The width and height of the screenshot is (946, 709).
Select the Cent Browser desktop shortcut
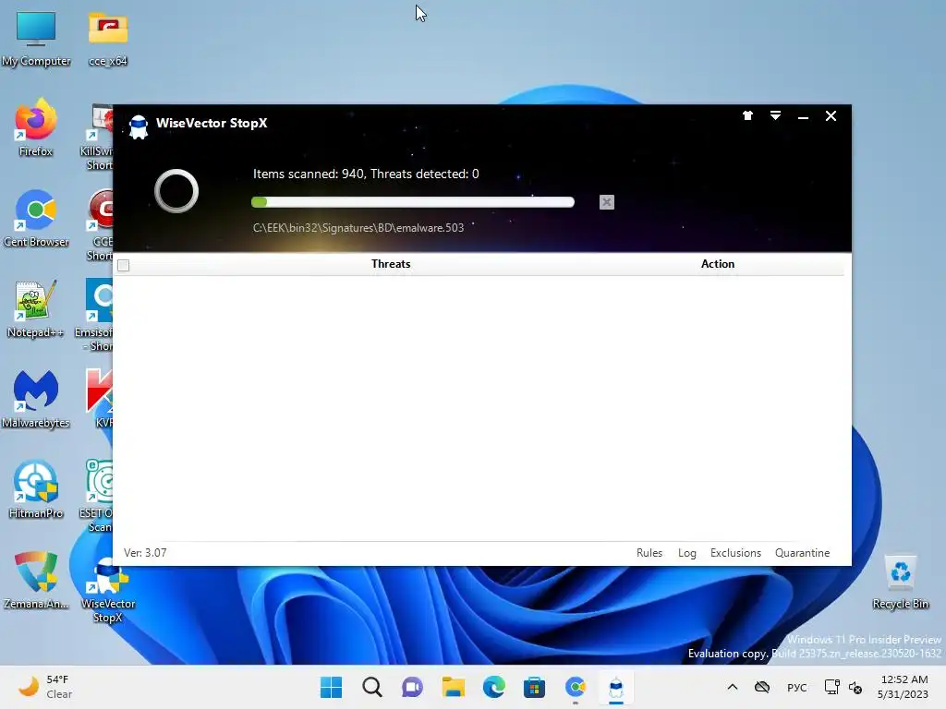[36, 218]
